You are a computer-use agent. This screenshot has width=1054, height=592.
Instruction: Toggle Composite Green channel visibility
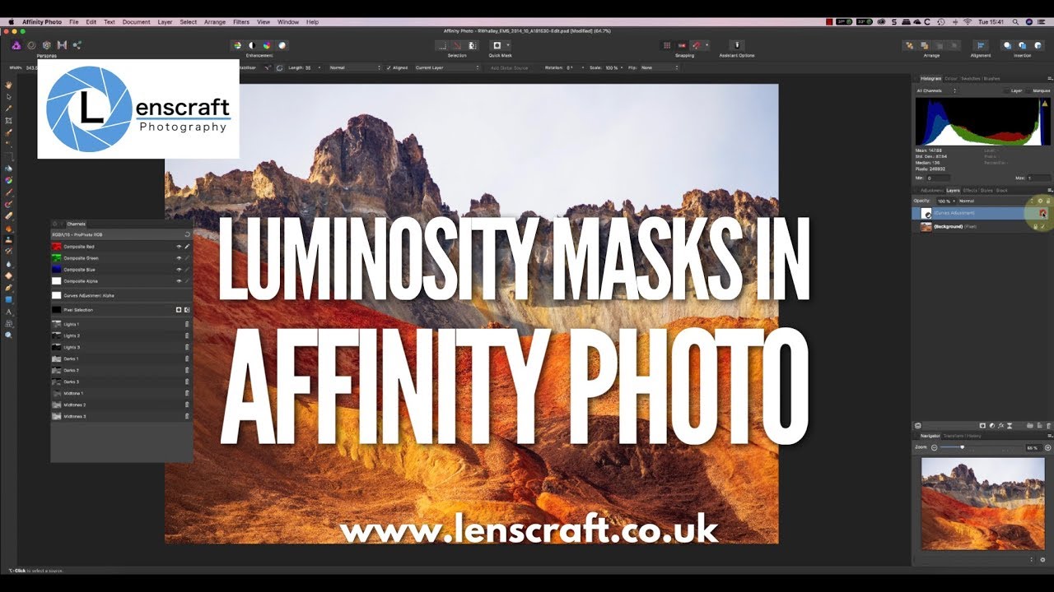[x=179, y=257]
